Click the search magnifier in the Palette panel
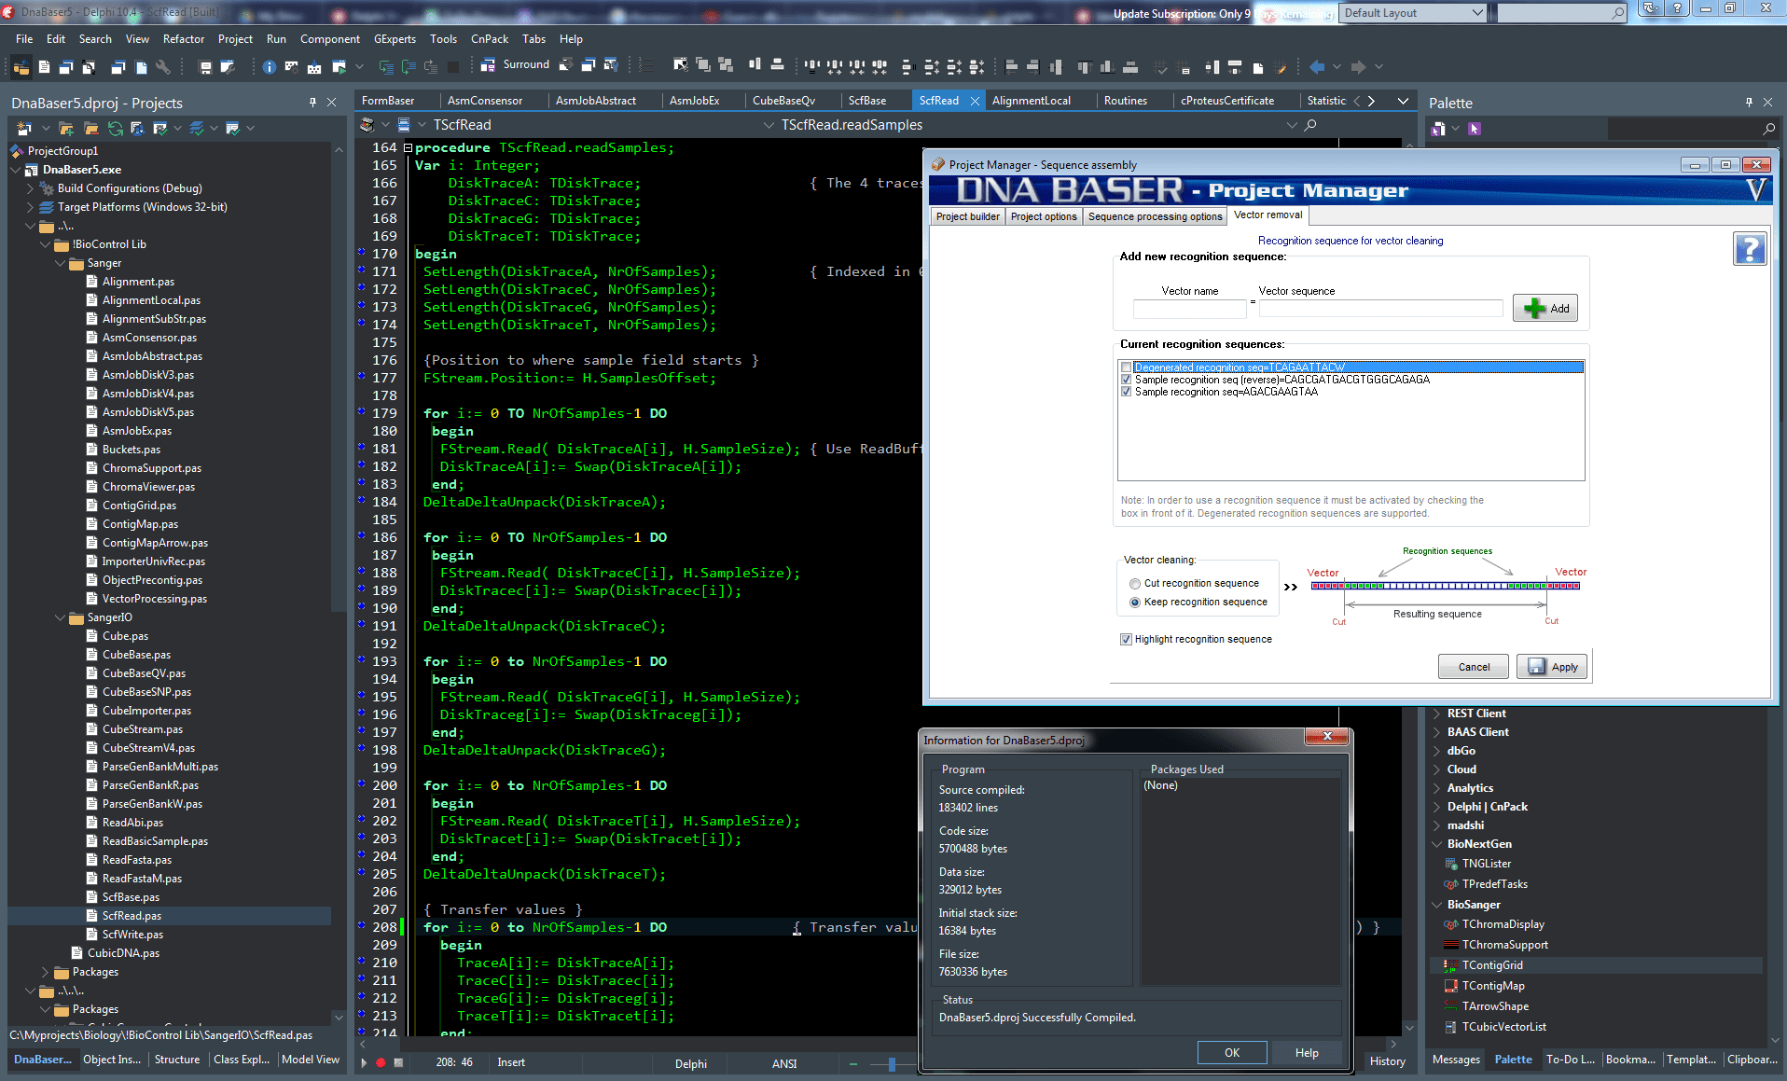Image resolution: width=1787 pixels, height=1081 pixels. (x=1768, y=129)
